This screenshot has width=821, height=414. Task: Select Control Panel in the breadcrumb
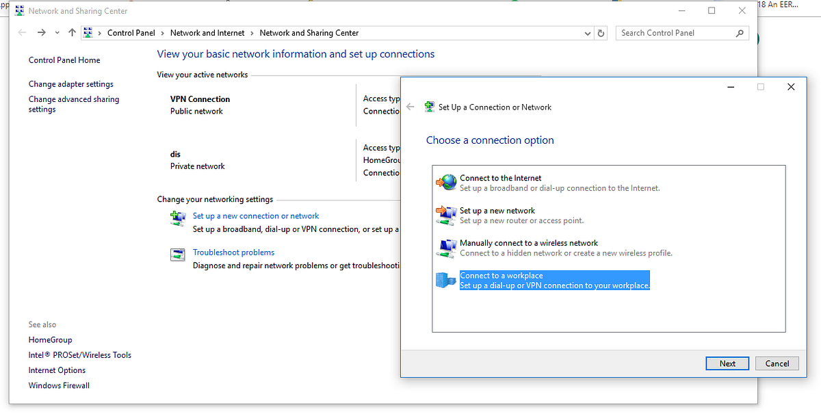click(131, 33)
